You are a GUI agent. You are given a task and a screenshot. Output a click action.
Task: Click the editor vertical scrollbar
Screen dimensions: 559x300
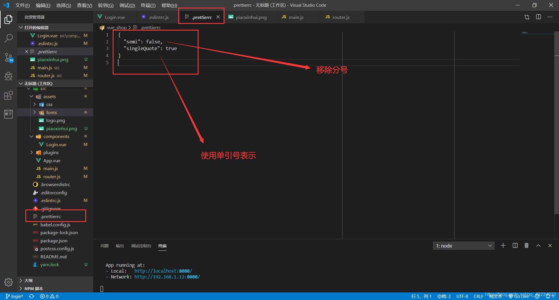coord(557,122)
